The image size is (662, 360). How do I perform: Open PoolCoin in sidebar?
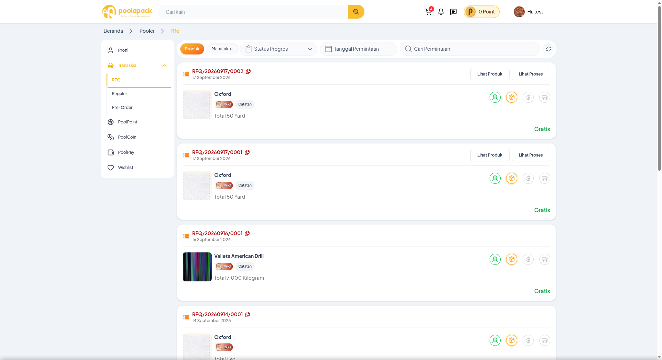pyautogui.click(x=137, y=137)
